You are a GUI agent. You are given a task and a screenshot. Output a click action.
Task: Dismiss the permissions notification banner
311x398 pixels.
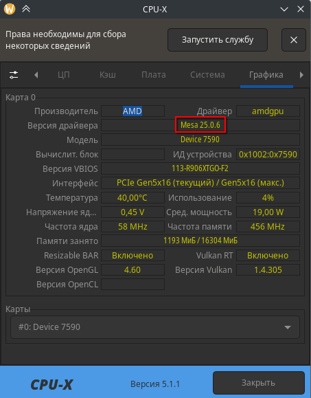click(x=294, y=40)
